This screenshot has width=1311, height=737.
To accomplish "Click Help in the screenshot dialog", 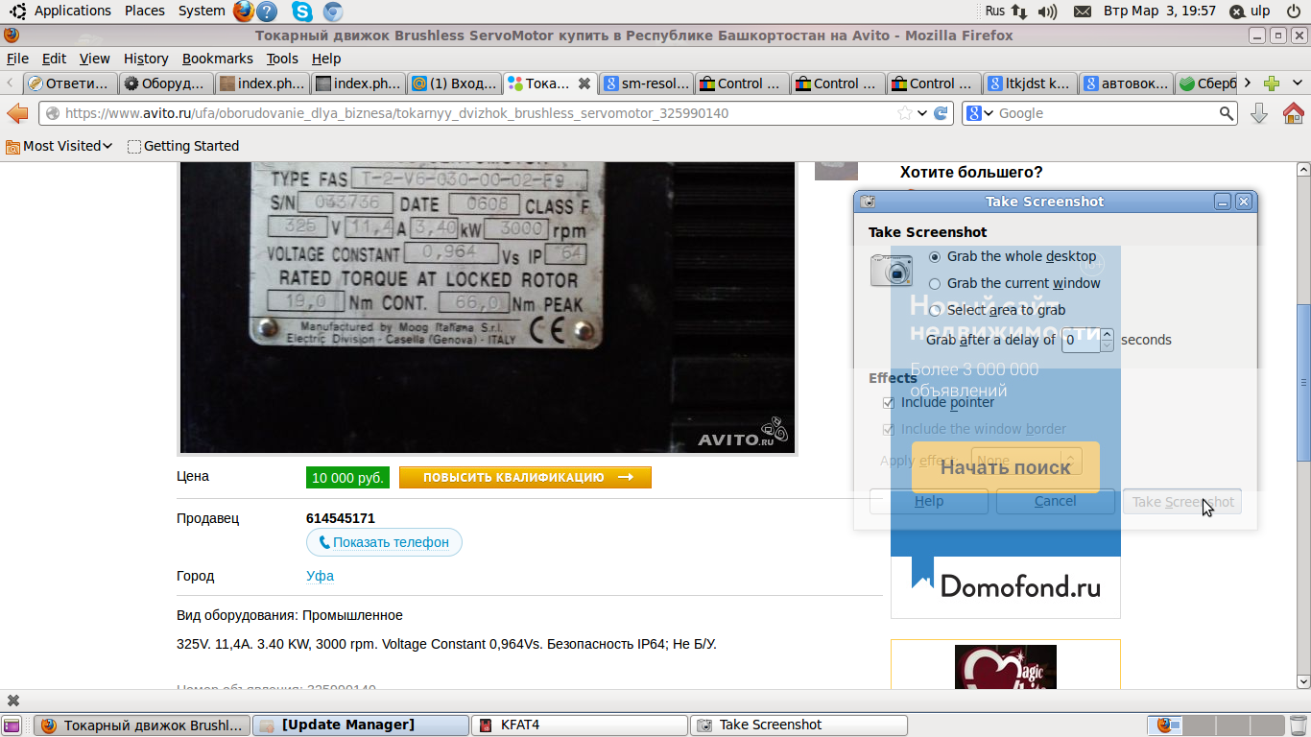I will tap(929, 501).
